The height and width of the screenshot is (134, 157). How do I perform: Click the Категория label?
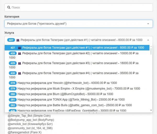pyautogui.click(x=12, y=17)
